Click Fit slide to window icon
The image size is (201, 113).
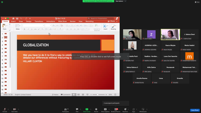pos(115,94)
